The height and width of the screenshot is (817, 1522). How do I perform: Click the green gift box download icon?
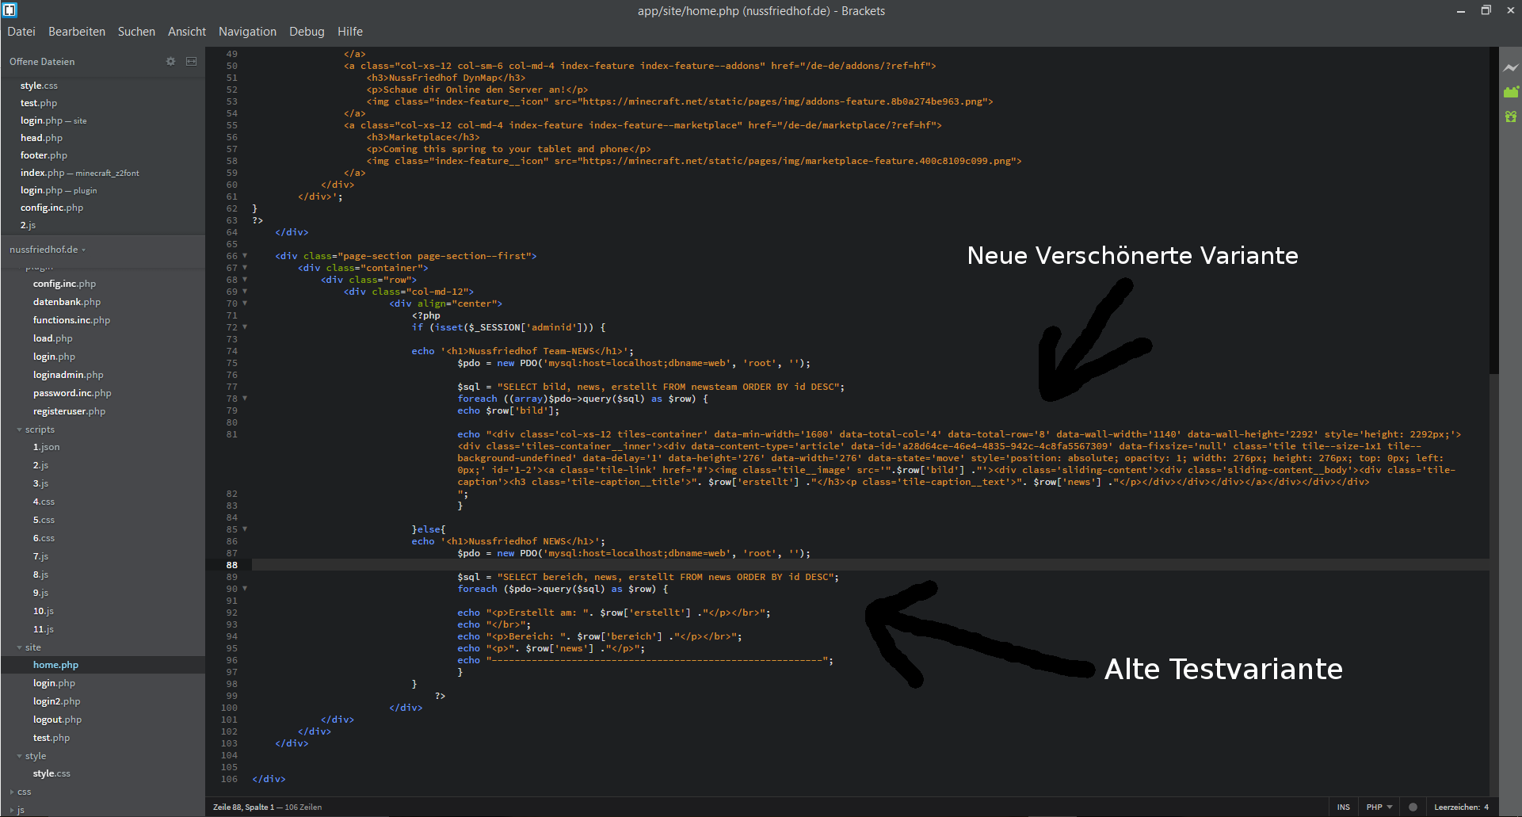(x=1511, y=116)
